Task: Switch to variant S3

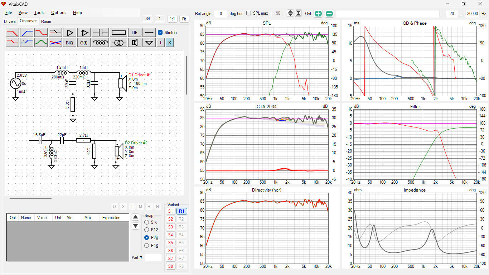Action: coord(170,227)
